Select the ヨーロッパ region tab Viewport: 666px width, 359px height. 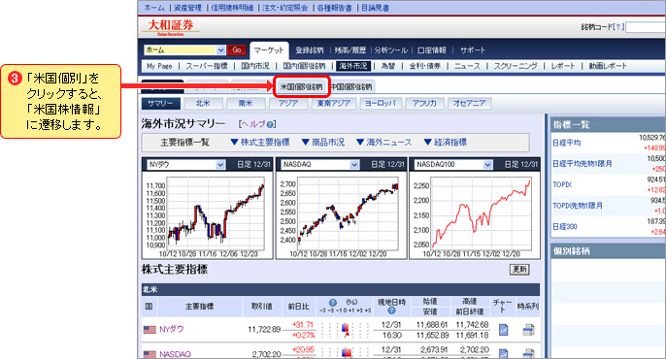(x=380, y=103)
